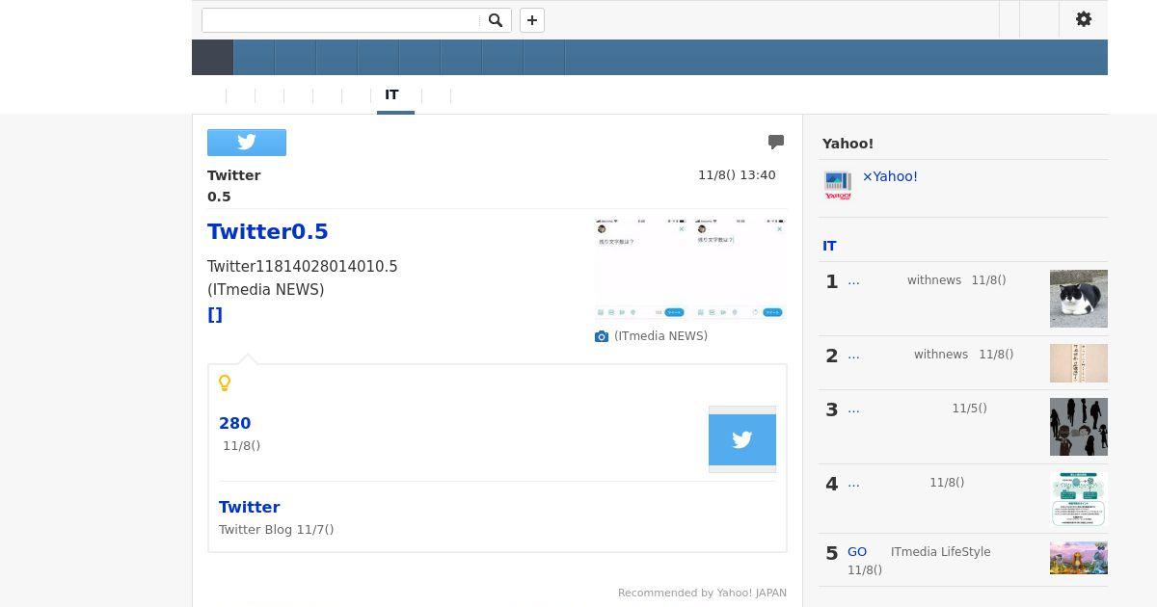Click the Twitter logo thumbnail in related box
Image resolution: width=1157 pixels, height=607 pixels.
tap(742, 439)
